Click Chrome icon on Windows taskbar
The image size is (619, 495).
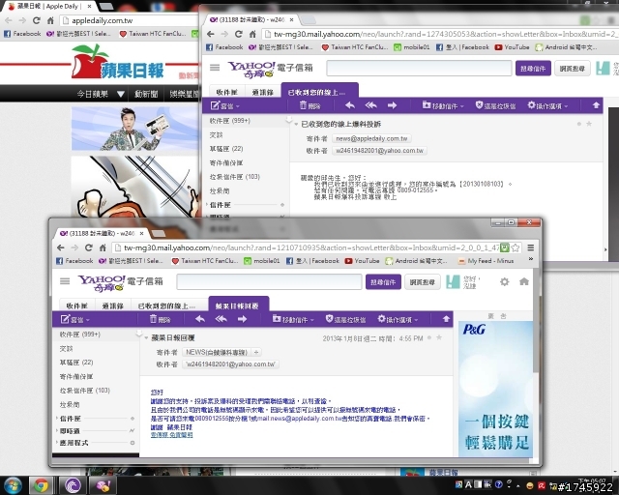[42, 485]
